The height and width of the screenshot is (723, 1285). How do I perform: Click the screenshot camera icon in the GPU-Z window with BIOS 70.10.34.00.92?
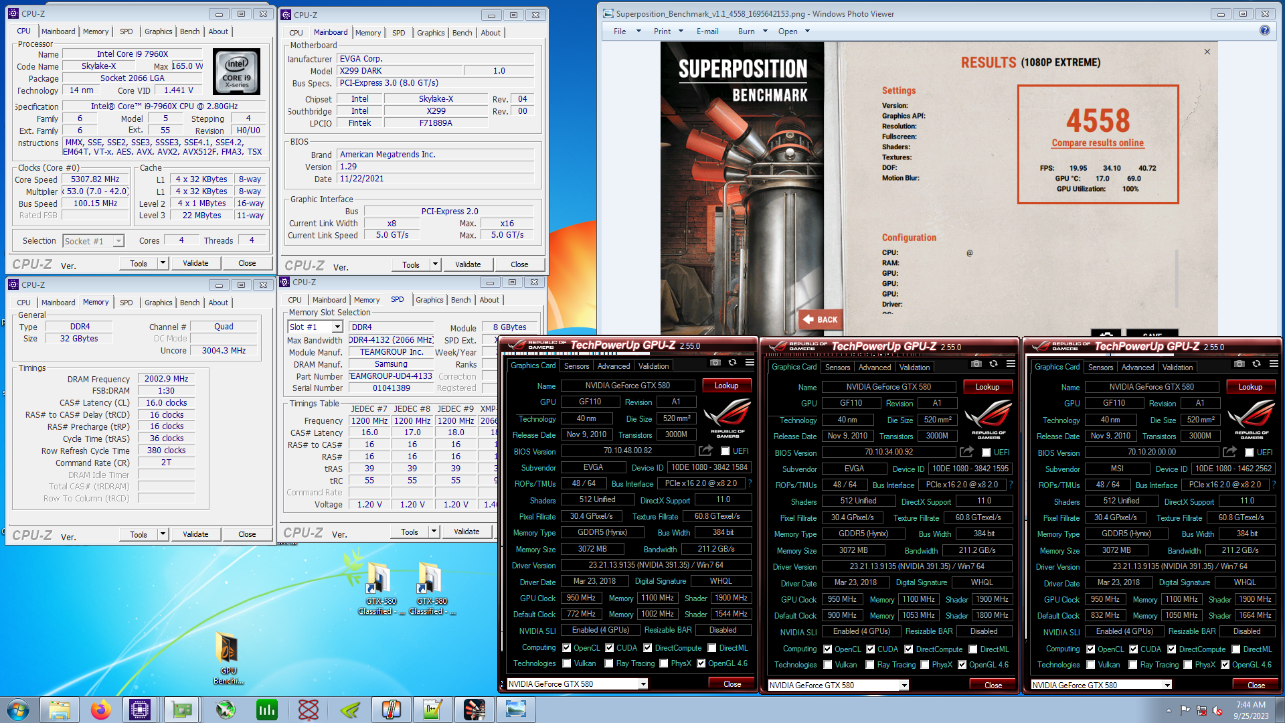[976, 364]
